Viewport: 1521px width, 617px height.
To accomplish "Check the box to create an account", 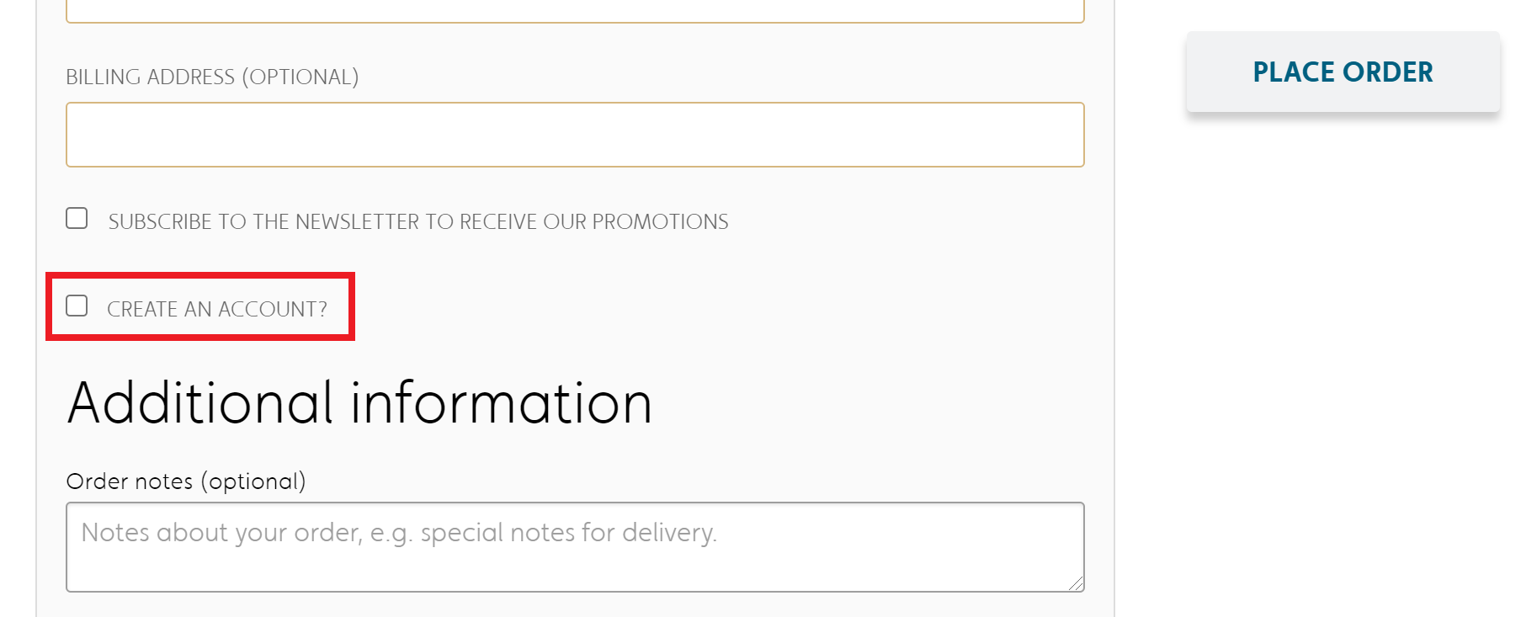I will tap(77, 306).
